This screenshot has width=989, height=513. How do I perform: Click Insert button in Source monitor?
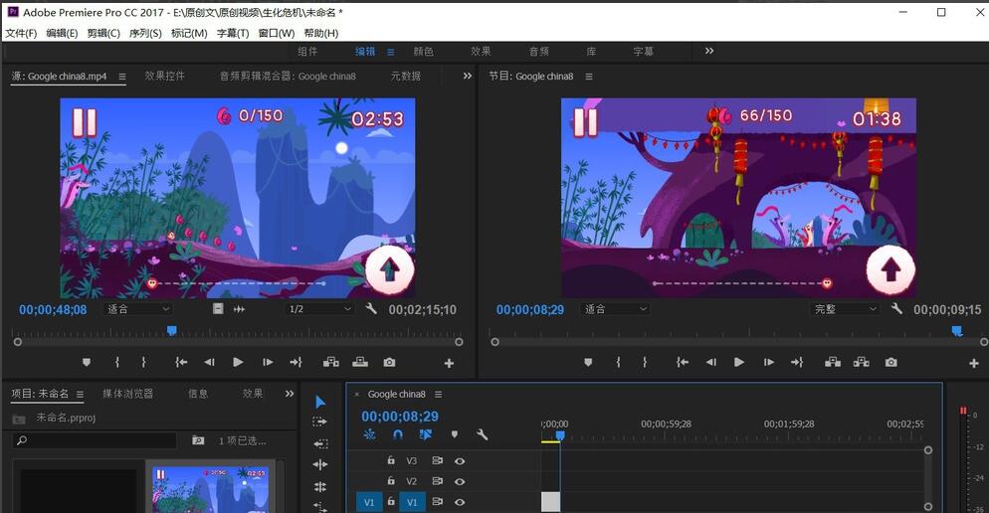coord(331,362)
